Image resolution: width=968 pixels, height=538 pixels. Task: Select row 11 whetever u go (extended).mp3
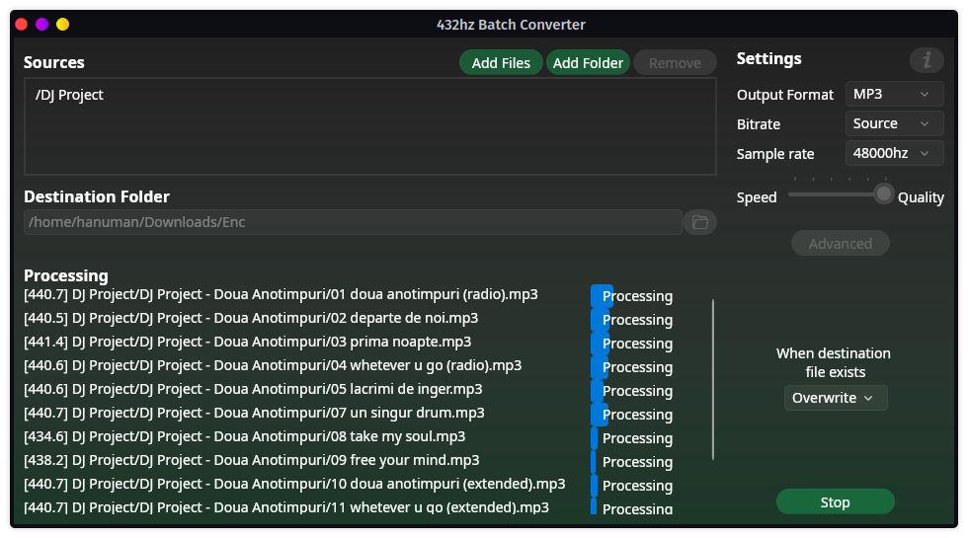point(286,507)
